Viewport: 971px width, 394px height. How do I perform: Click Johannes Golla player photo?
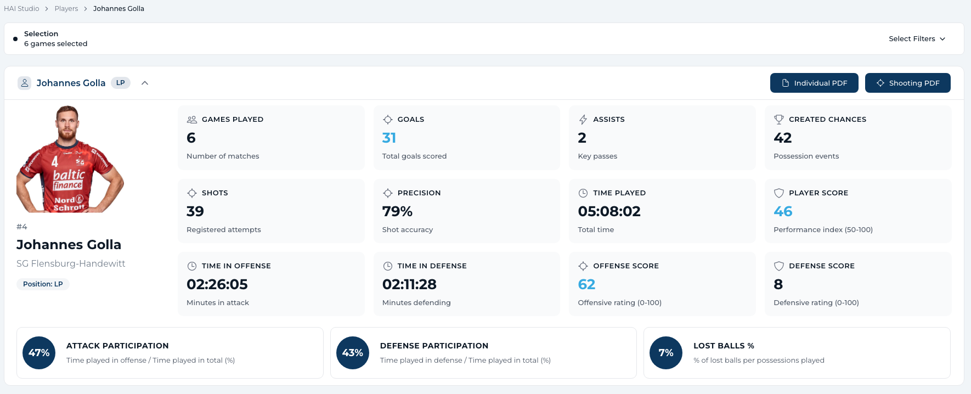(70, 159)
